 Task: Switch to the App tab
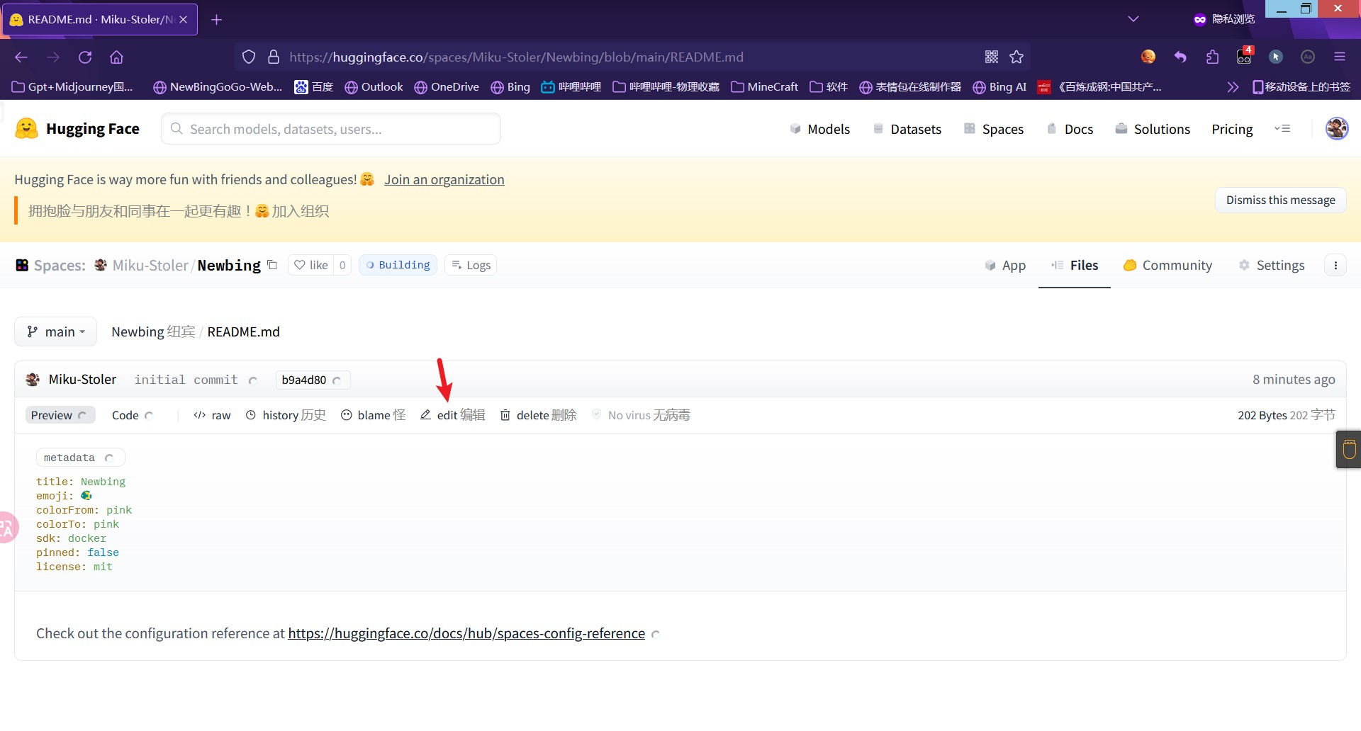(x=1005, y=266)
